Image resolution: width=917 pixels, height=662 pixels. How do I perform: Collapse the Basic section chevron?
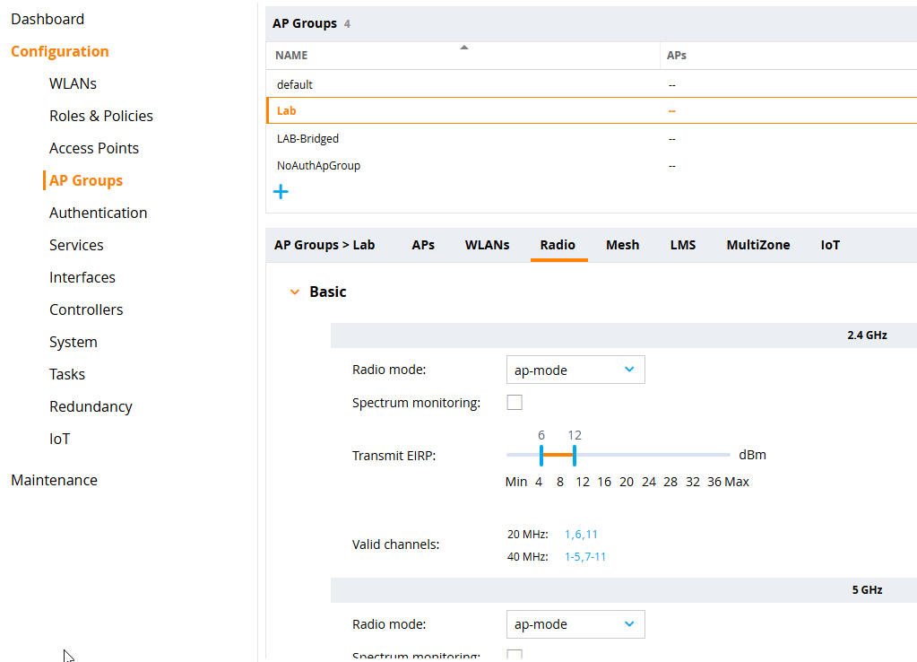click(x=295, y=292)
